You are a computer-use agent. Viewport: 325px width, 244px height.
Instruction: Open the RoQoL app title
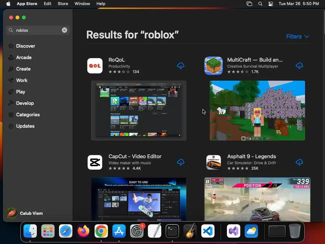coord(117,60)
